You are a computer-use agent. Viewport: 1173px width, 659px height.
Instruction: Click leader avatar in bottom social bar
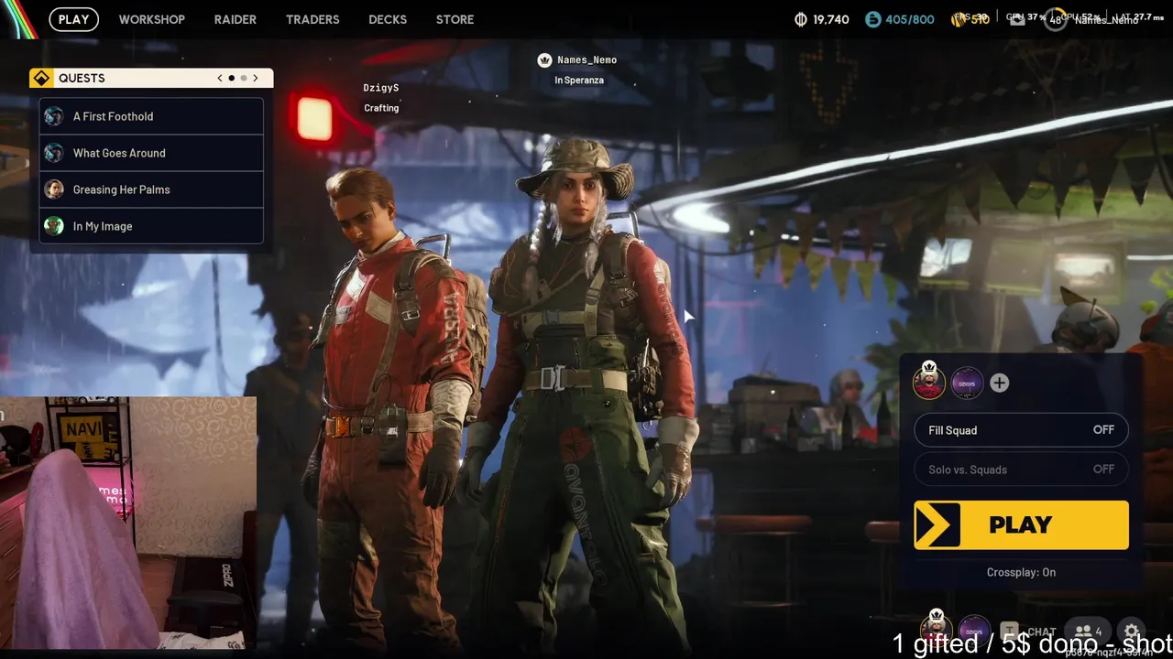(x=936, y=629)
